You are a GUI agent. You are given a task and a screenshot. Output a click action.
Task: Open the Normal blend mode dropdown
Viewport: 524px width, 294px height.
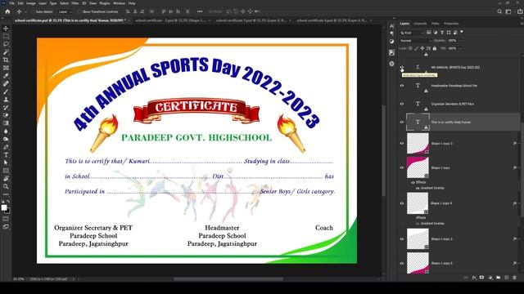click(416, 41)
